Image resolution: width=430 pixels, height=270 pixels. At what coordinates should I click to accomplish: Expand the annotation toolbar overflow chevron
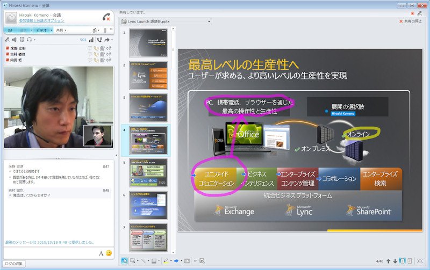(x=195, y=261)
